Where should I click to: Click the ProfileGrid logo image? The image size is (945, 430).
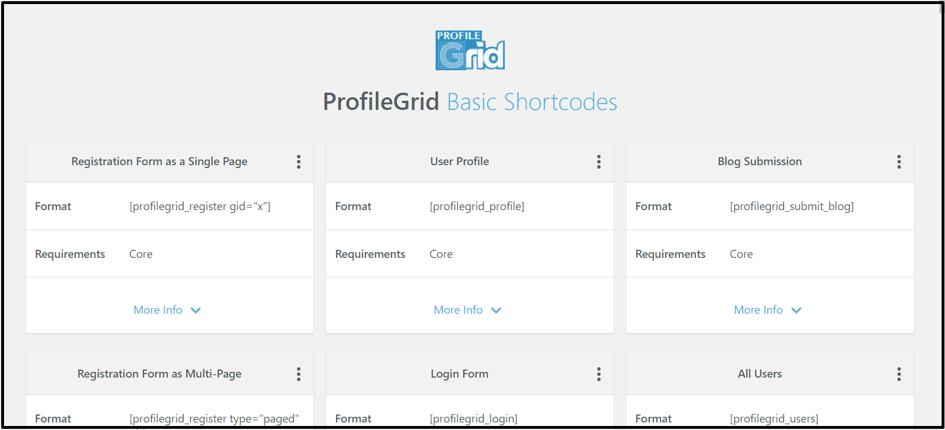(x=470, y=51)
